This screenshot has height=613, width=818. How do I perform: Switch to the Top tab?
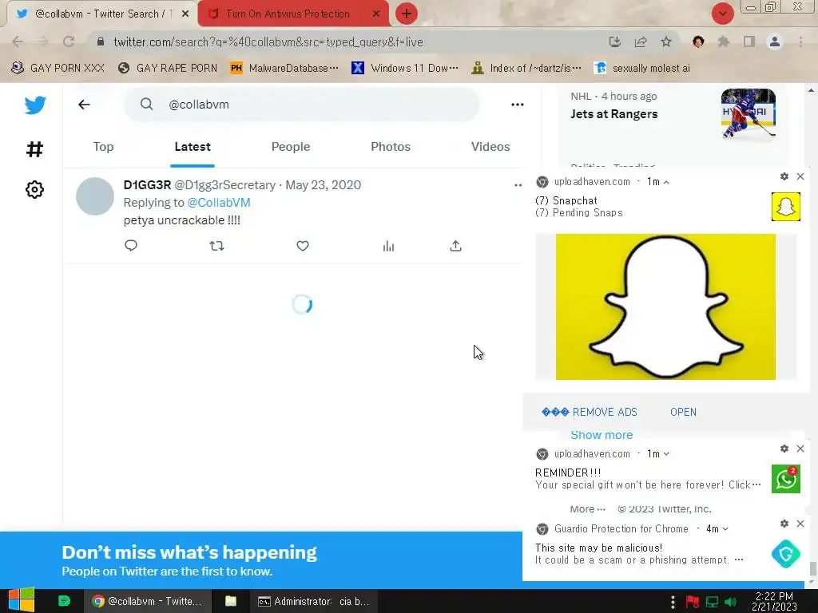tap(103, 147)
